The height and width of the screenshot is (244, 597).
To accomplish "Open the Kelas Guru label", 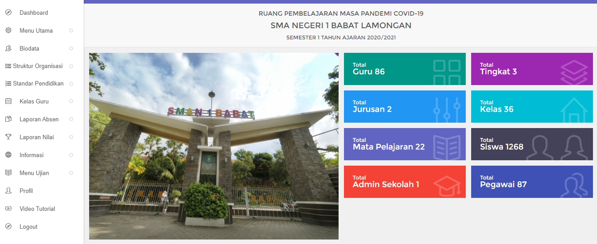I will (34, 102).
